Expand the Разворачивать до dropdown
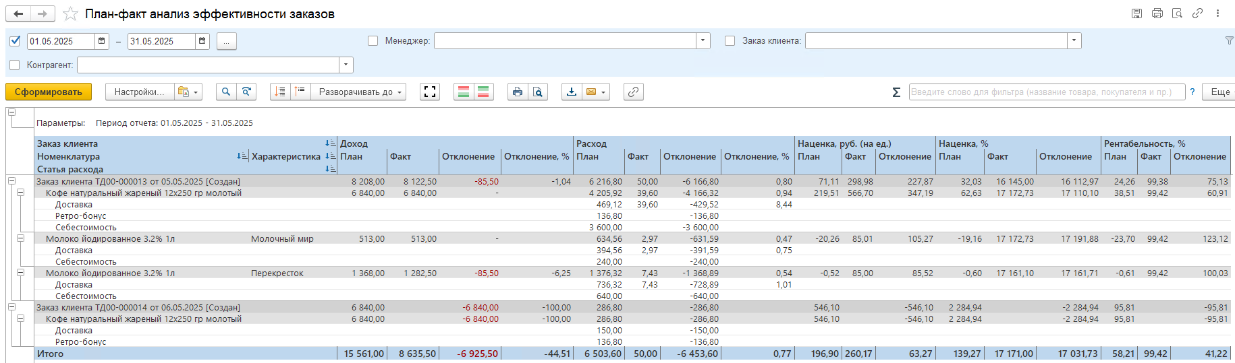 click(x=358, y=92)
